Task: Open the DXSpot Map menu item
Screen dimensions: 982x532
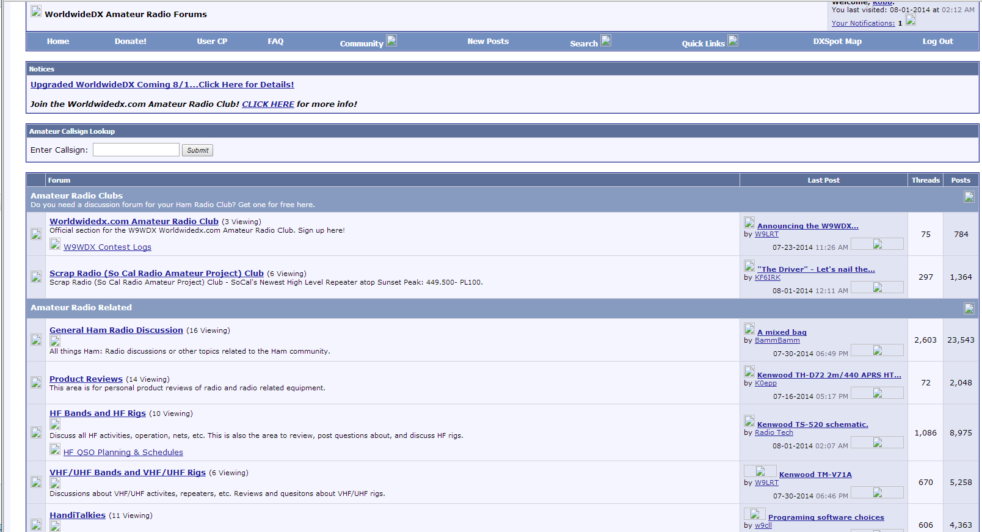Action: click(x=837, y=42)
